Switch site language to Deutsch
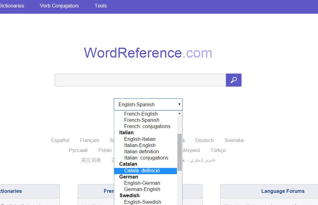Viewport: 318px width, 205px height. pos(204,140)
